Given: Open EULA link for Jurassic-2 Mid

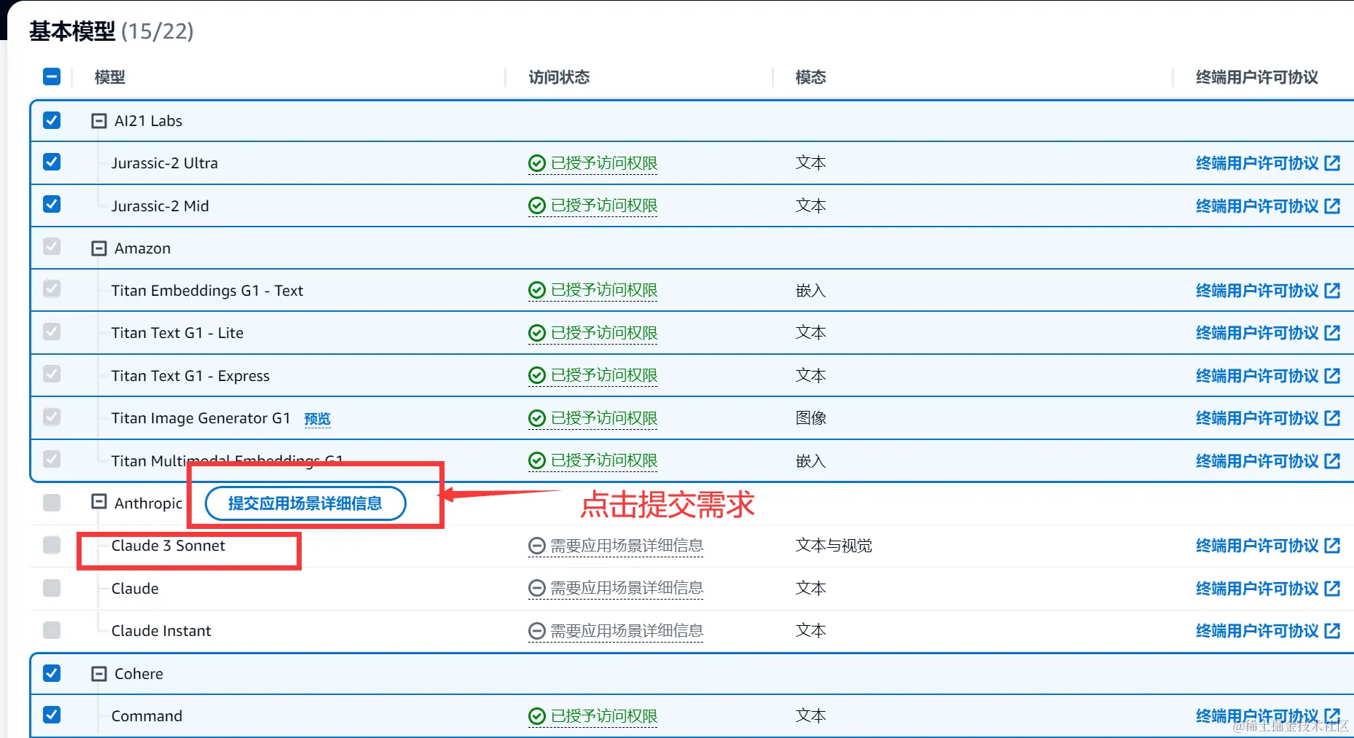Looking at the screenshot, I should 1268,206.
